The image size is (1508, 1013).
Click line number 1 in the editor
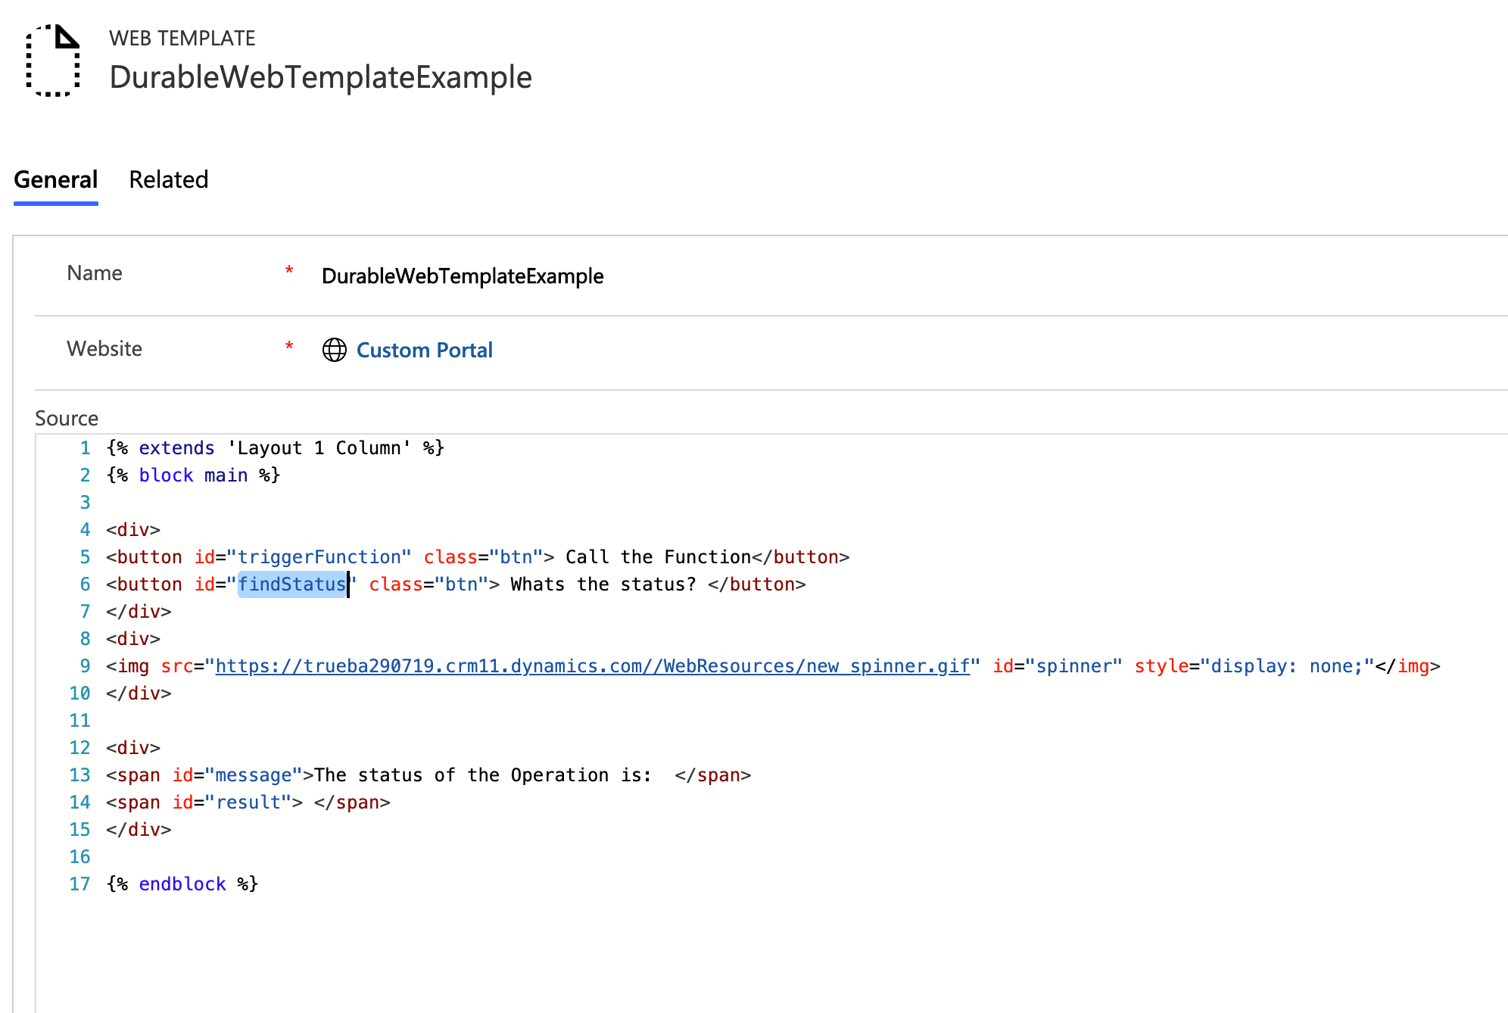85,448
